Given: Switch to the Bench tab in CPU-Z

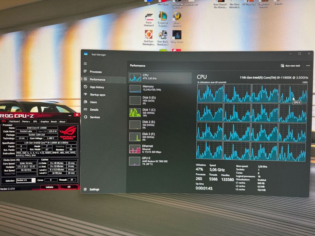Looking at the screenshot, I should 54,121.
